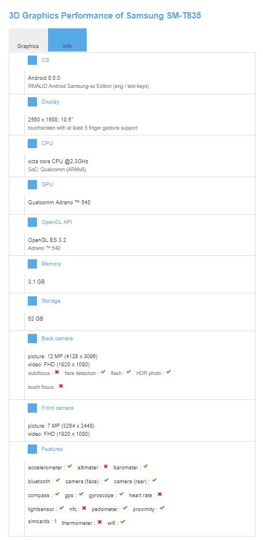Screen dimensions: 263x540
Task: Open the Info tab
Action: (x=68, y=40)
